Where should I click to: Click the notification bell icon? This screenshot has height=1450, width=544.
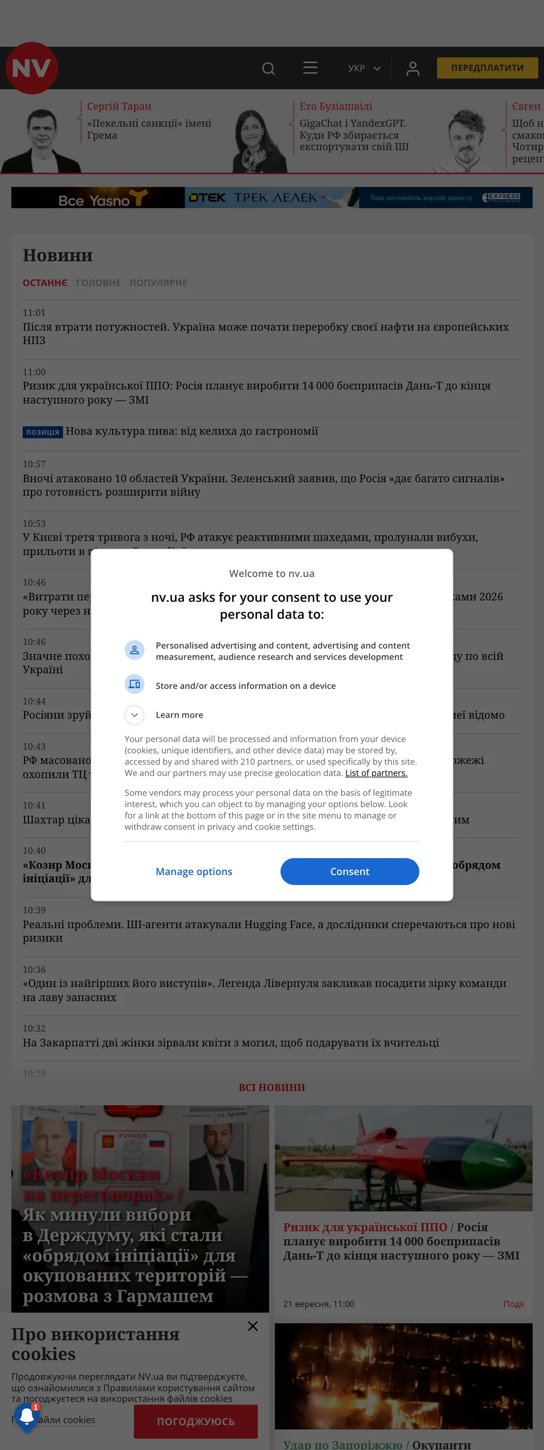(x=26, y=1416)
